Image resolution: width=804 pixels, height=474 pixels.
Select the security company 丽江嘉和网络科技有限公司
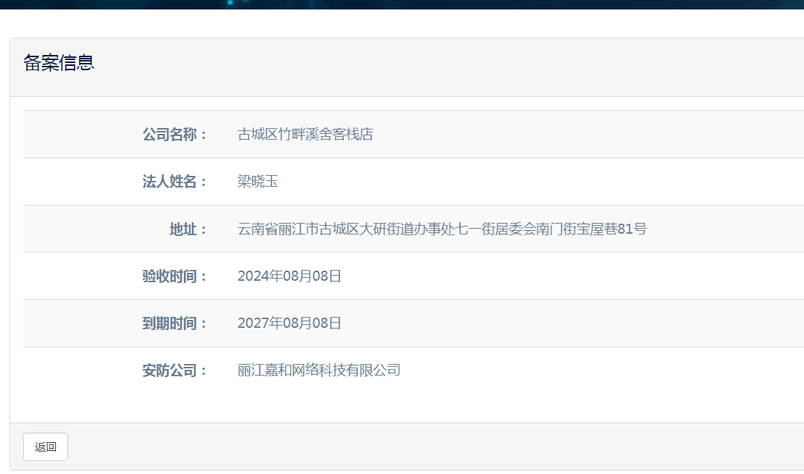(x=318, y=371)
